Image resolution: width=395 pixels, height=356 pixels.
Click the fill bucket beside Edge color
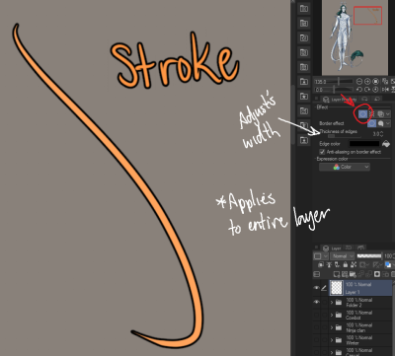[386, 144]
